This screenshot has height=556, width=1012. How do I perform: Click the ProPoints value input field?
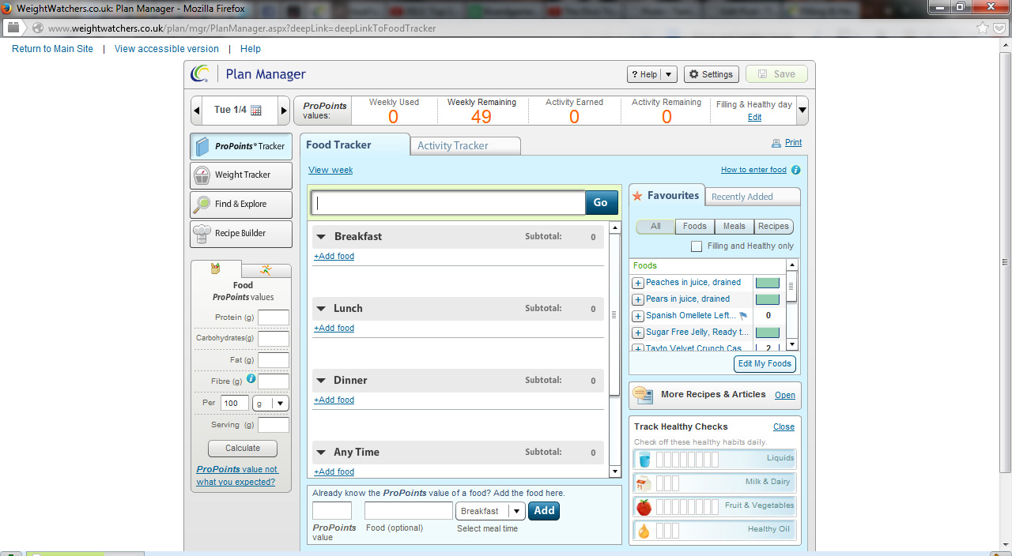(332, 511)
